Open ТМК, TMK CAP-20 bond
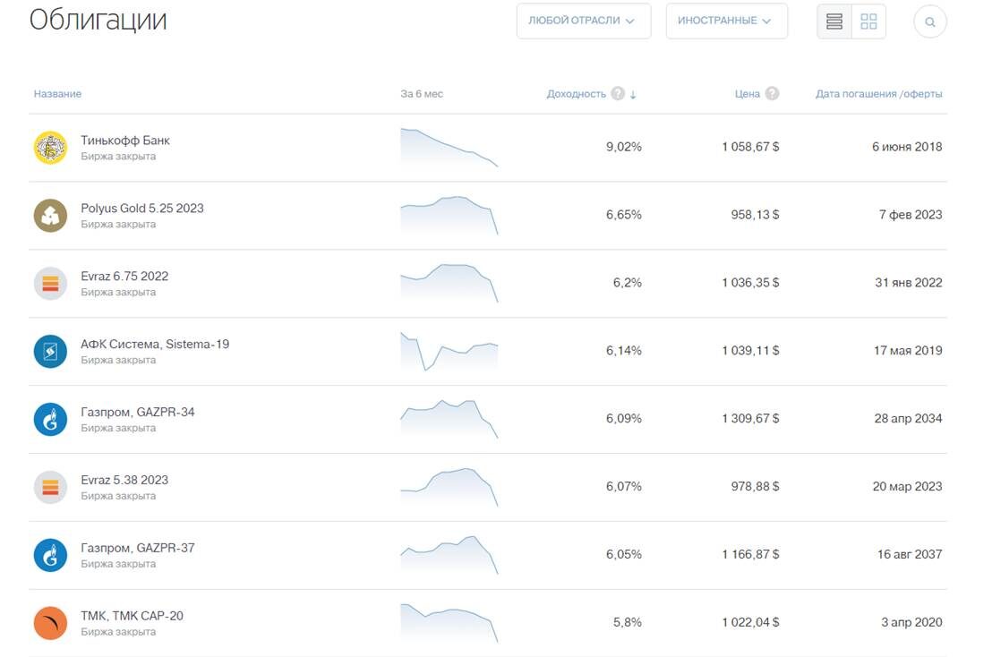This screenshot has width=992, height=657. tap(133, 616)
